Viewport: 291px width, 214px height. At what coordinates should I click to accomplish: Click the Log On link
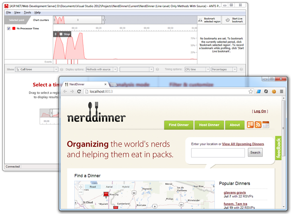pyautogui.click(x=260, y=111)
